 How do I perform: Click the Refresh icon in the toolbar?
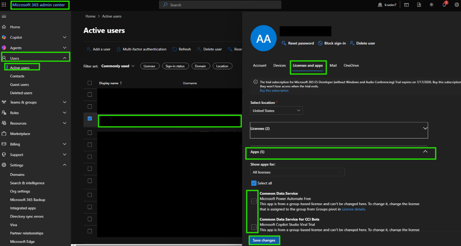(x=175, y=49)
